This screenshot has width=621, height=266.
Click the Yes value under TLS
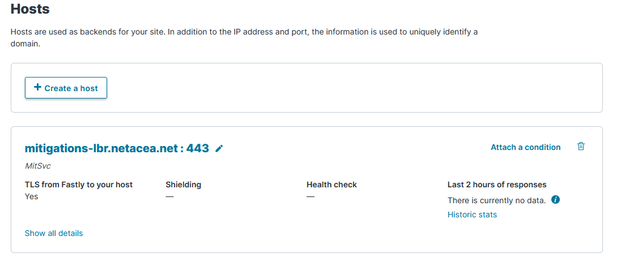pyautogui.click(x=32, y=196)
